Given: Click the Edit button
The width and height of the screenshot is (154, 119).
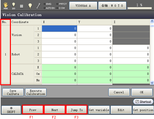Looking at the screenshot, I should point(121,110).
